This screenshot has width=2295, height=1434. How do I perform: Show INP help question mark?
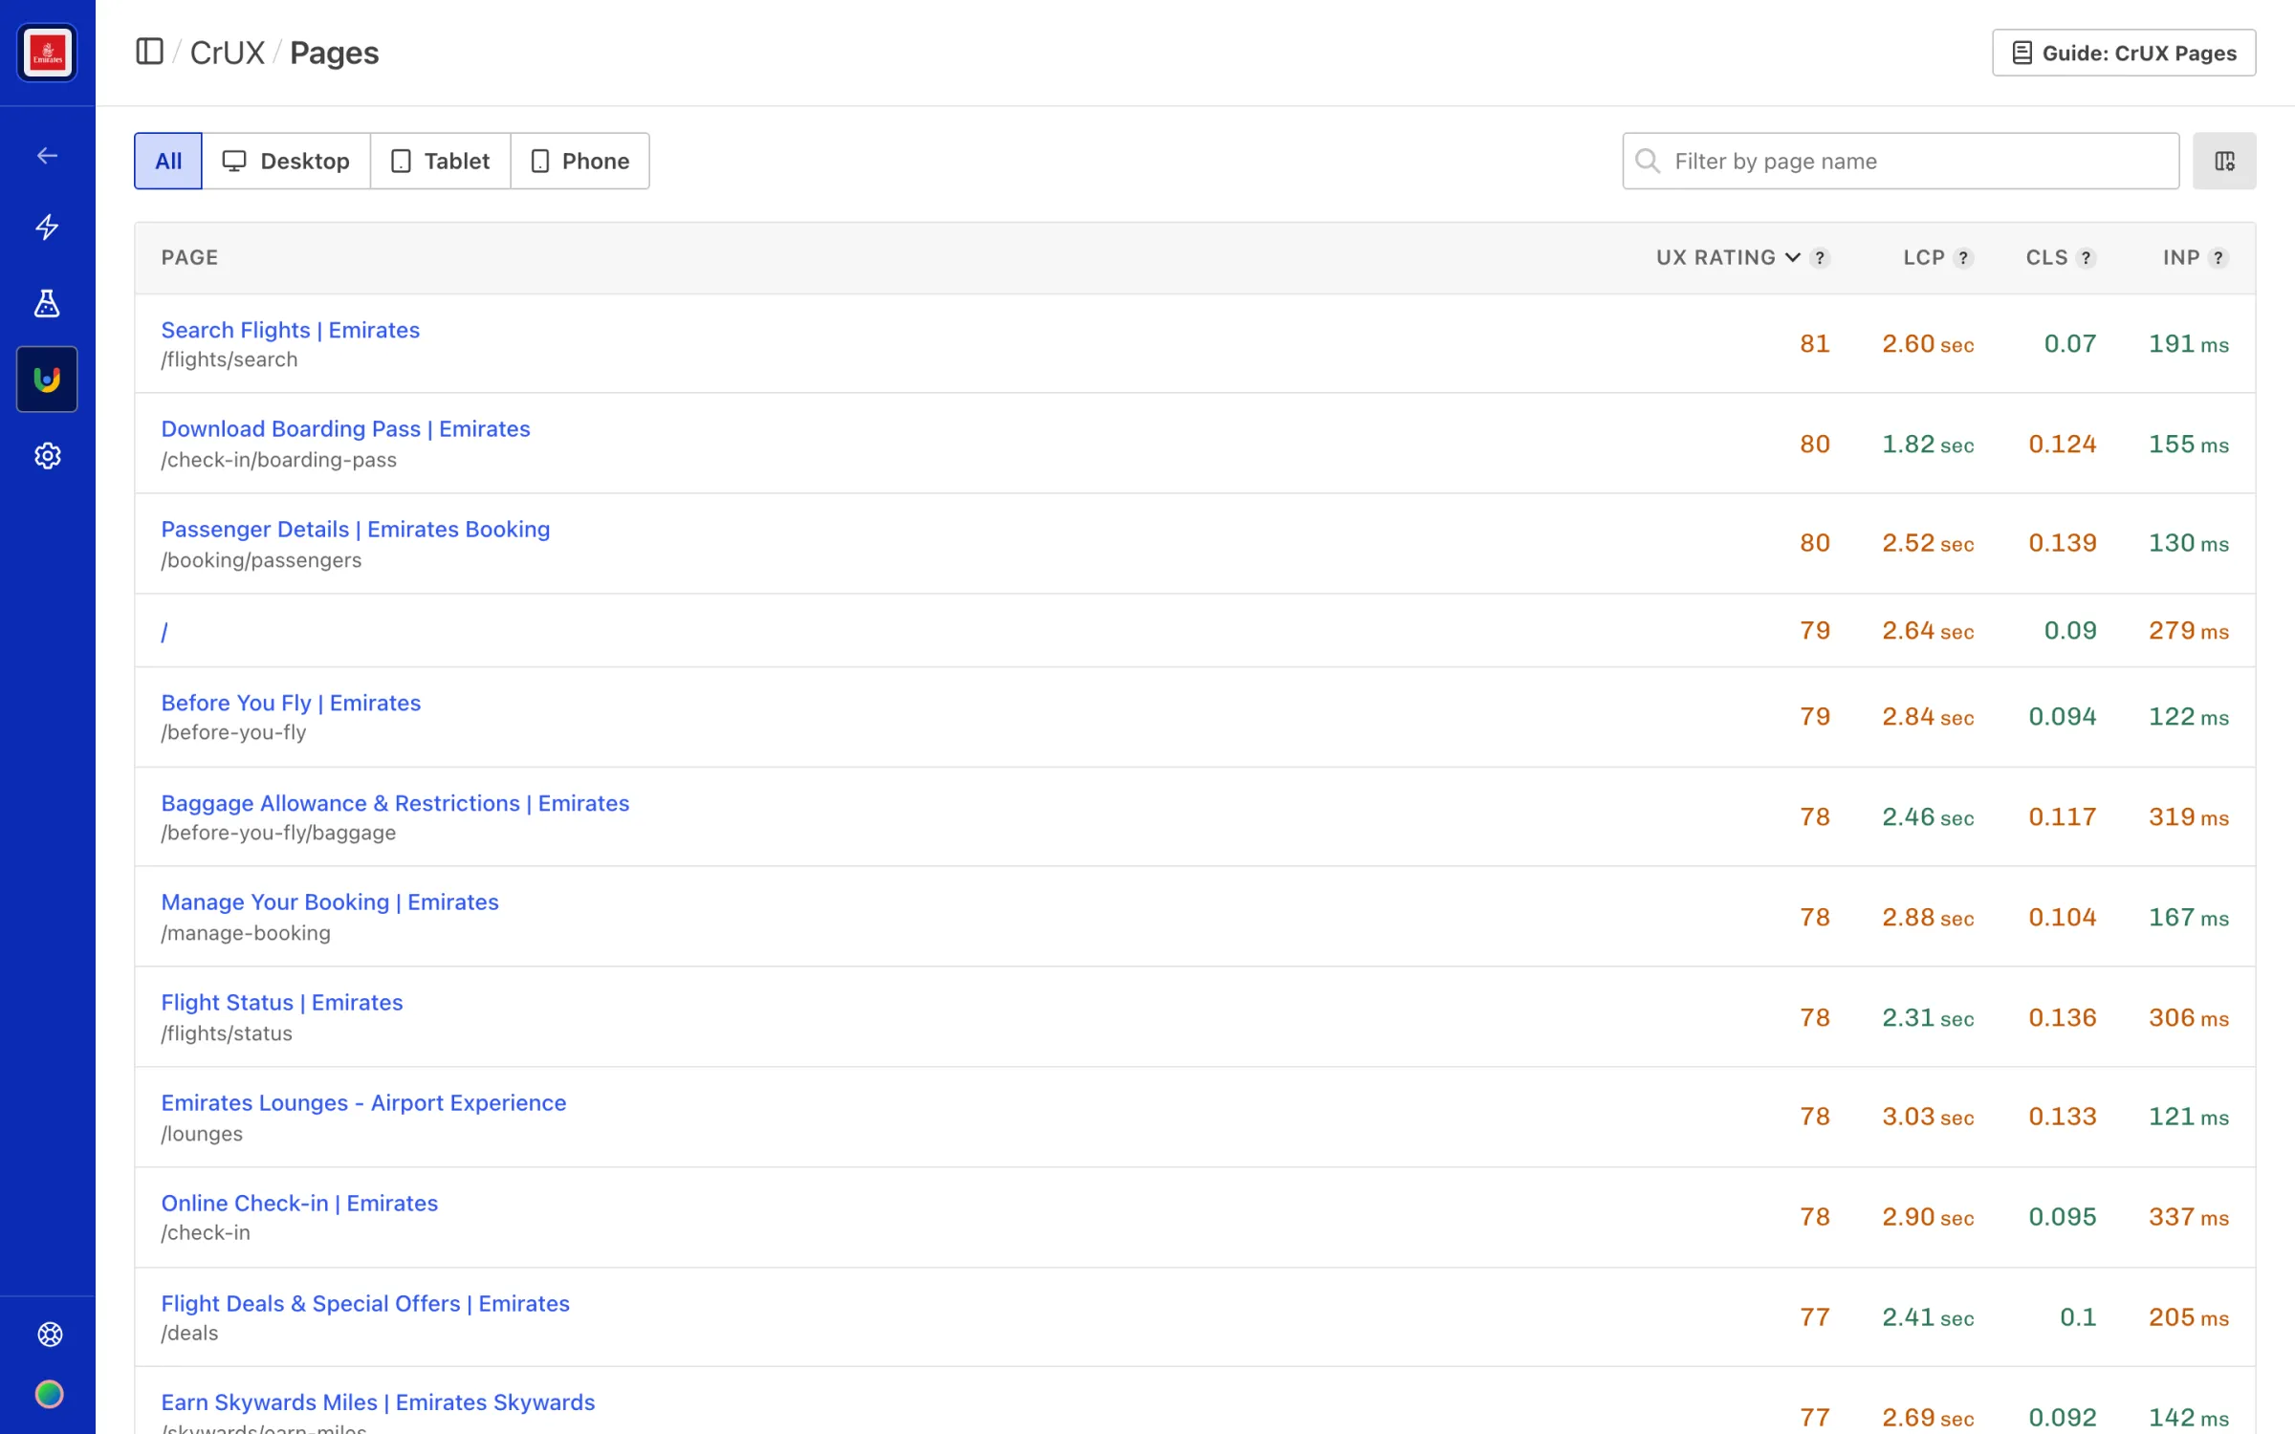(x=2218, y=258)
